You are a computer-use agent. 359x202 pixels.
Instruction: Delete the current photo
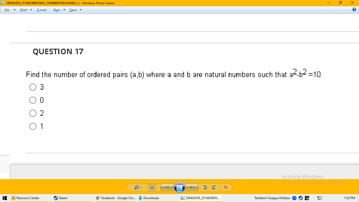(x=225, y=187)
